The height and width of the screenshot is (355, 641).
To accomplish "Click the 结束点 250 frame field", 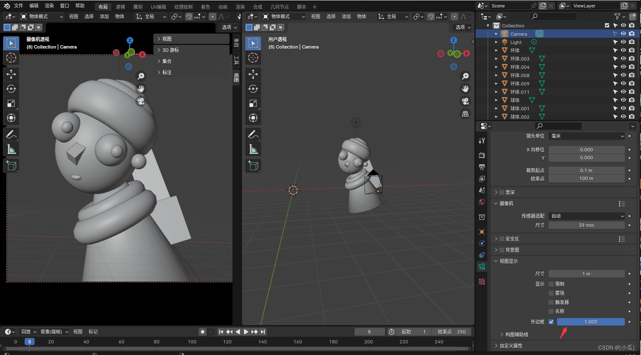I will tap(451, 332).
